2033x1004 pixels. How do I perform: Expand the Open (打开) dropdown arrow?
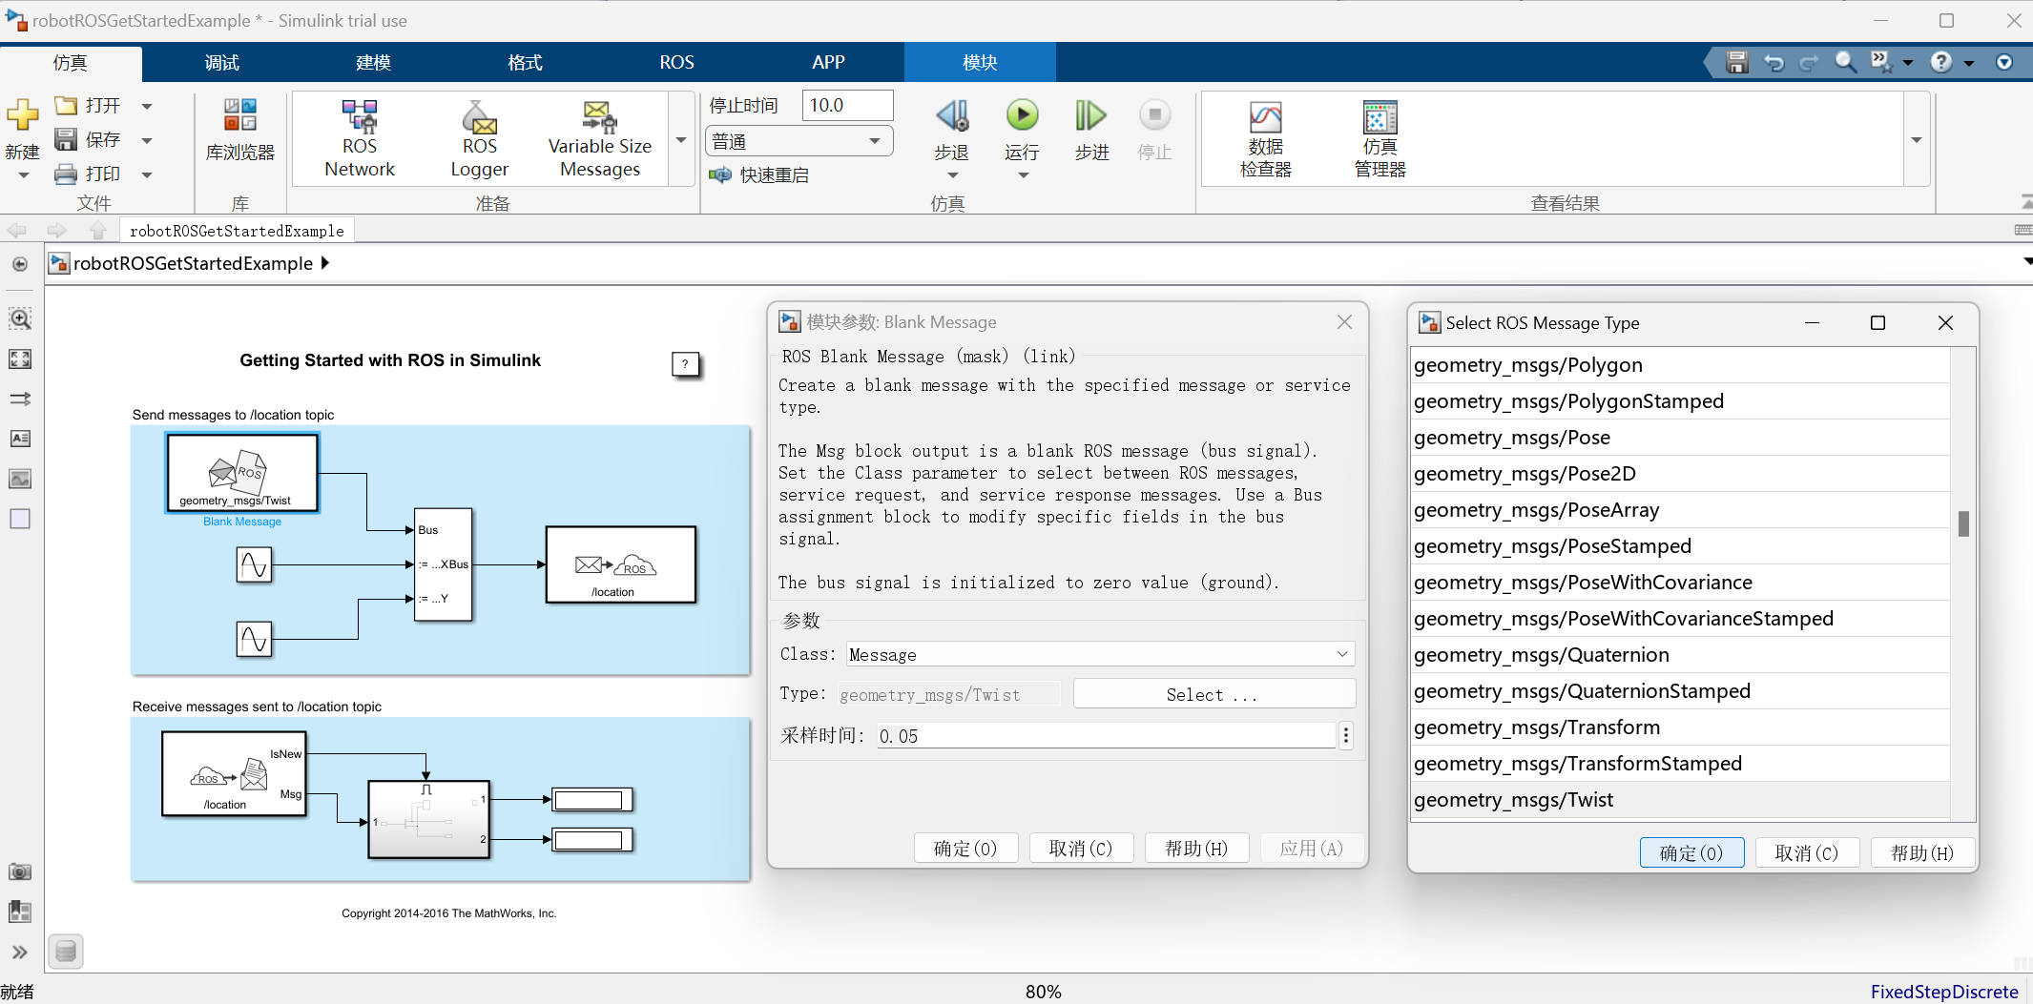click(x=147, y=106)
